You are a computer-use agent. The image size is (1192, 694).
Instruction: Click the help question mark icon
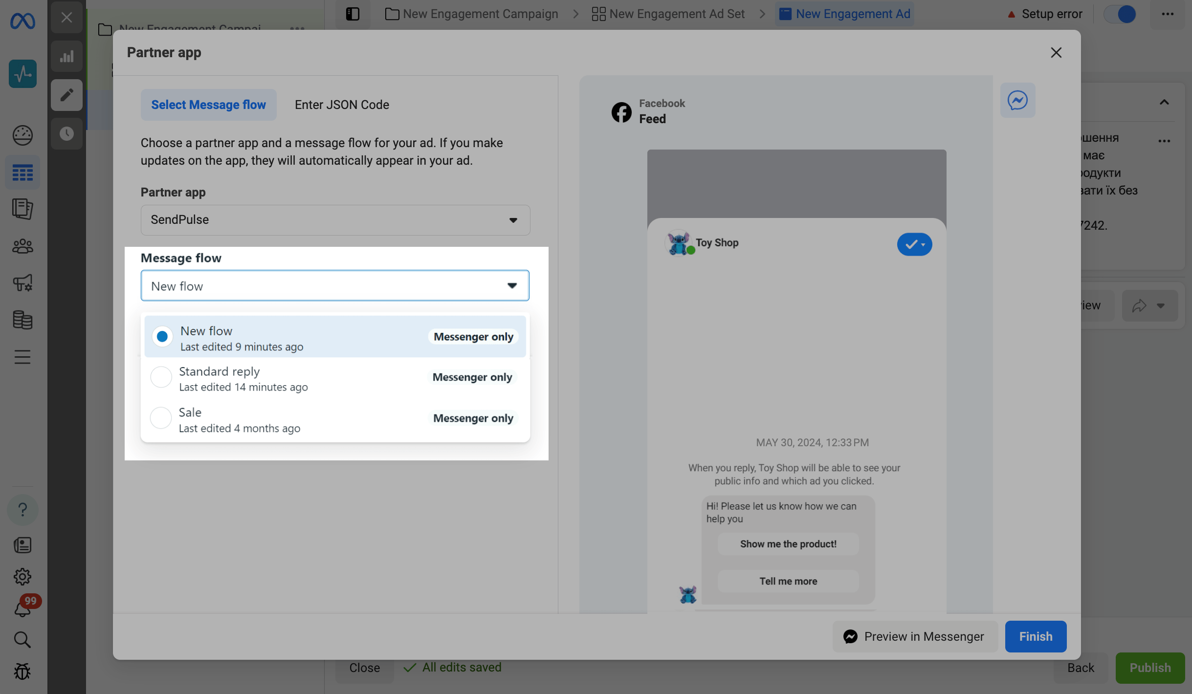22,510
